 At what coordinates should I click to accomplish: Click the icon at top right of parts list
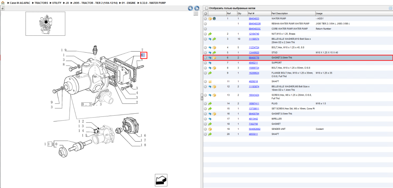tap(390, 8)
